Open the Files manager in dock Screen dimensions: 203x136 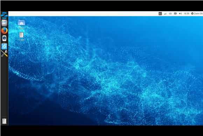(x=4, y=23)
